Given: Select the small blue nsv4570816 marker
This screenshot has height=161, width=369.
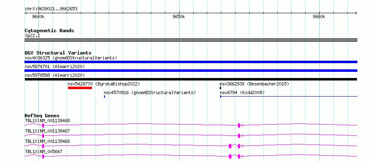Looking at the screenshot, I should coord(104,96).
